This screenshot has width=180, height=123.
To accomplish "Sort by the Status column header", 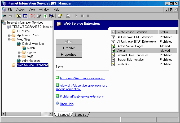I will tap(168, 32).
